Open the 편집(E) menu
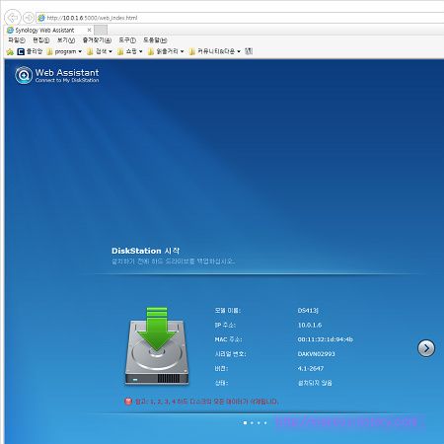 (x=41, y=40)
